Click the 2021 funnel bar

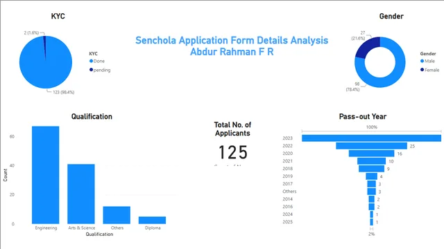pyautogui.click(x=372, y=161)
